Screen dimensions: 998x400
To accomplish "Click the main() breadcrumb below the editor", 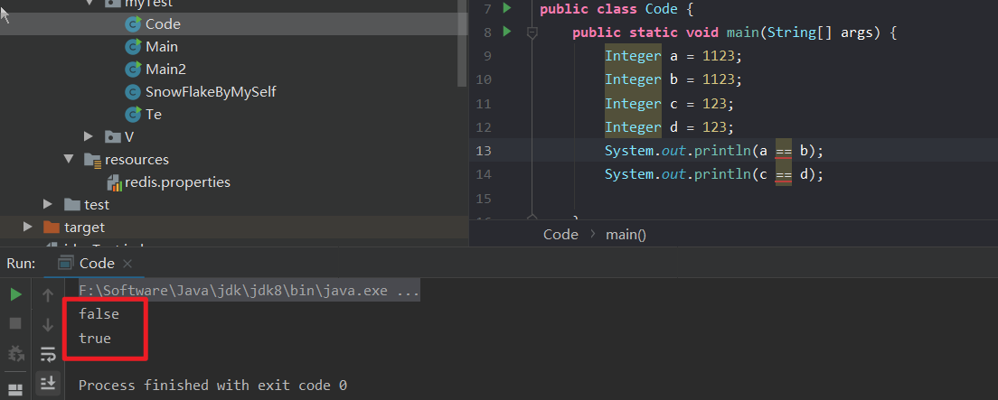I will [x=626, y=235].
